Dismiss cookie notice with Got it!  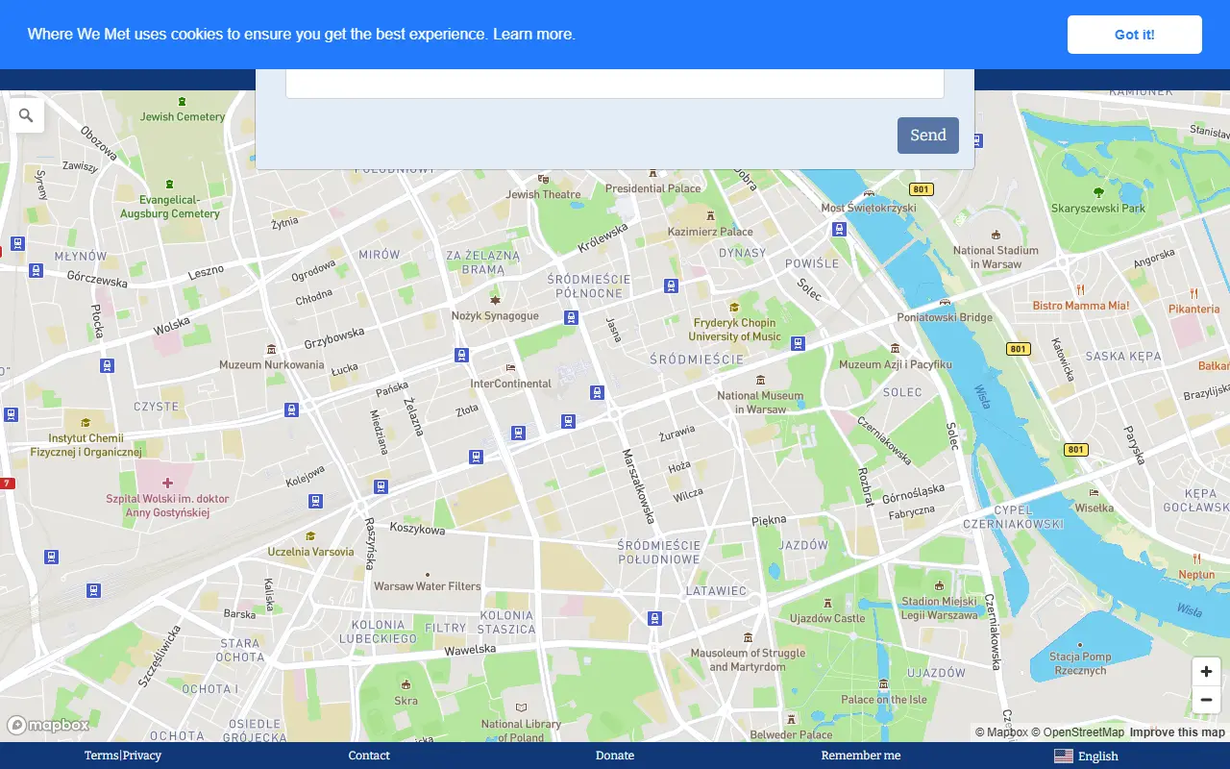[1134, 35]
